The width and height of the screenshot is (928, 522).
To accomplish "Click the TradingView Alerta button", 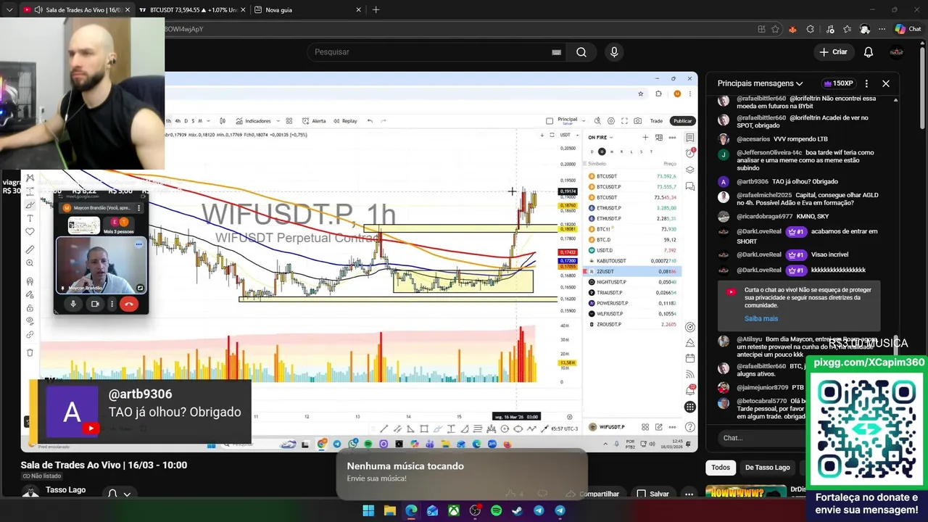I will [314, 121].
